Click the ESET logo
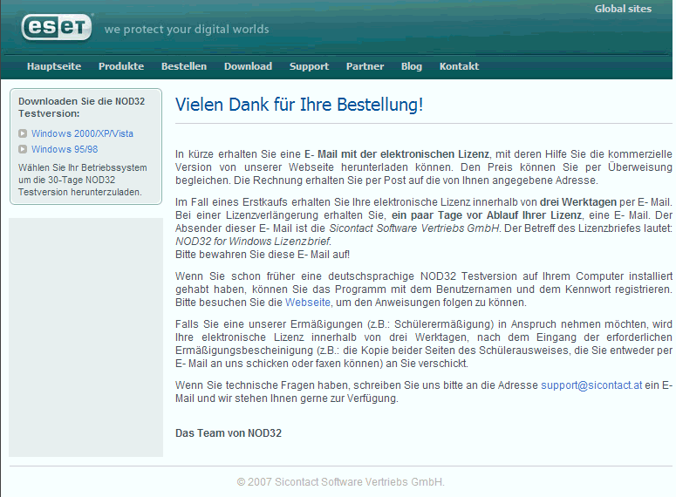Screen dimensions: 676x497 57,27
